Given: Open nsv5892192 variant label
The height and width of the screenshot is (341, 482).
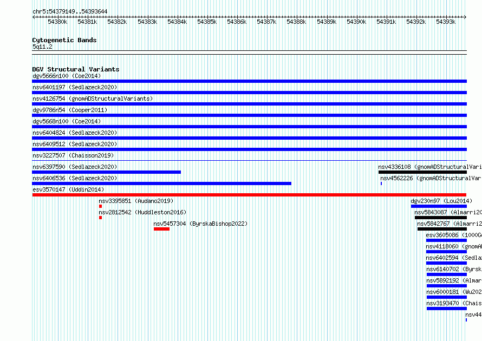Looking at the screenshot, I should 454,280.
